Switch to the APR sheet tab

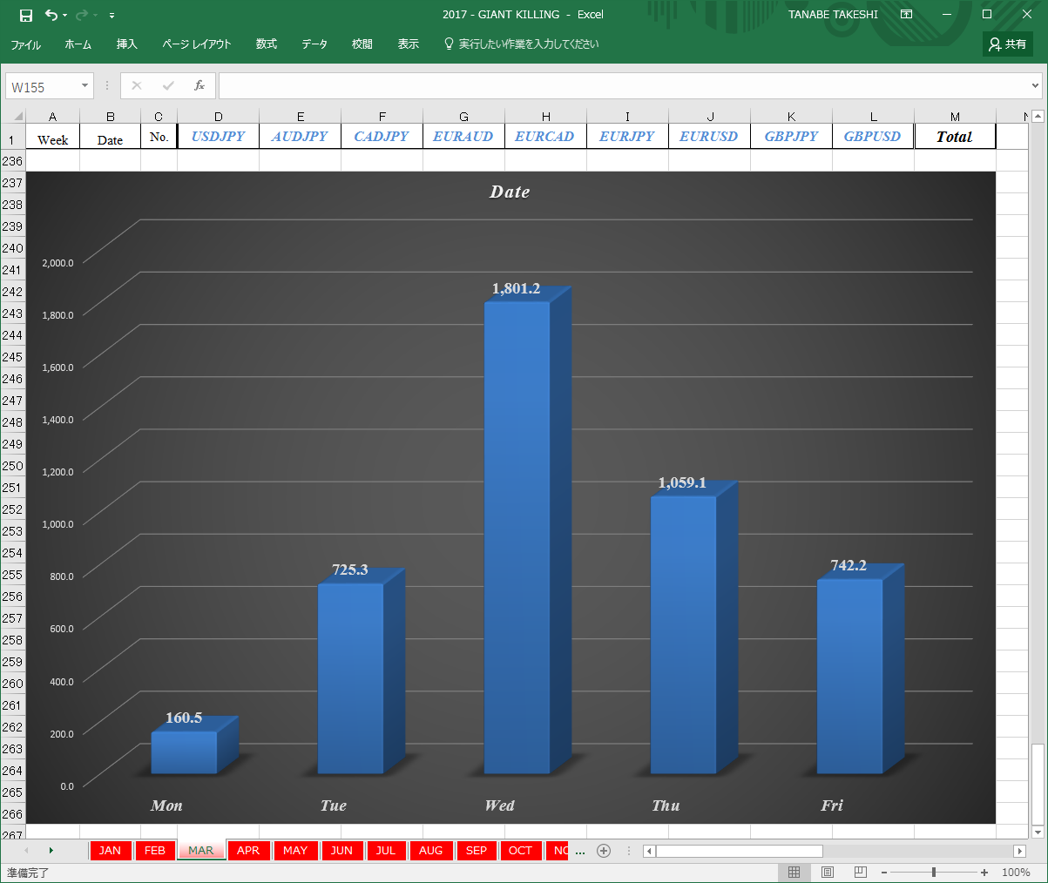click(x=248, y=851)
